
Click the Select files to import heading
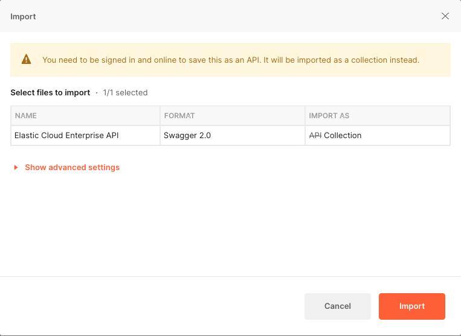point(50,93)
